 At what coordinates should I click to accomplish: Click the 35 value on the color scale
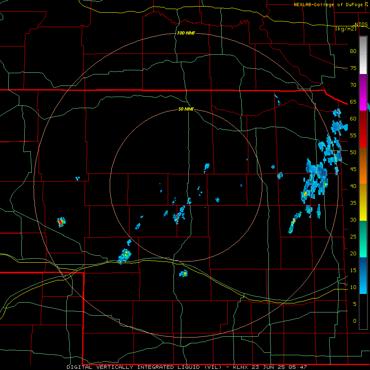[353, 203]
